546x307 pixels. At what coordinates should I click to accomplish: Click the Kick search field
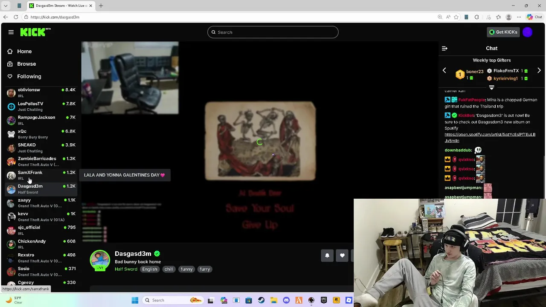tap(273, 32)
